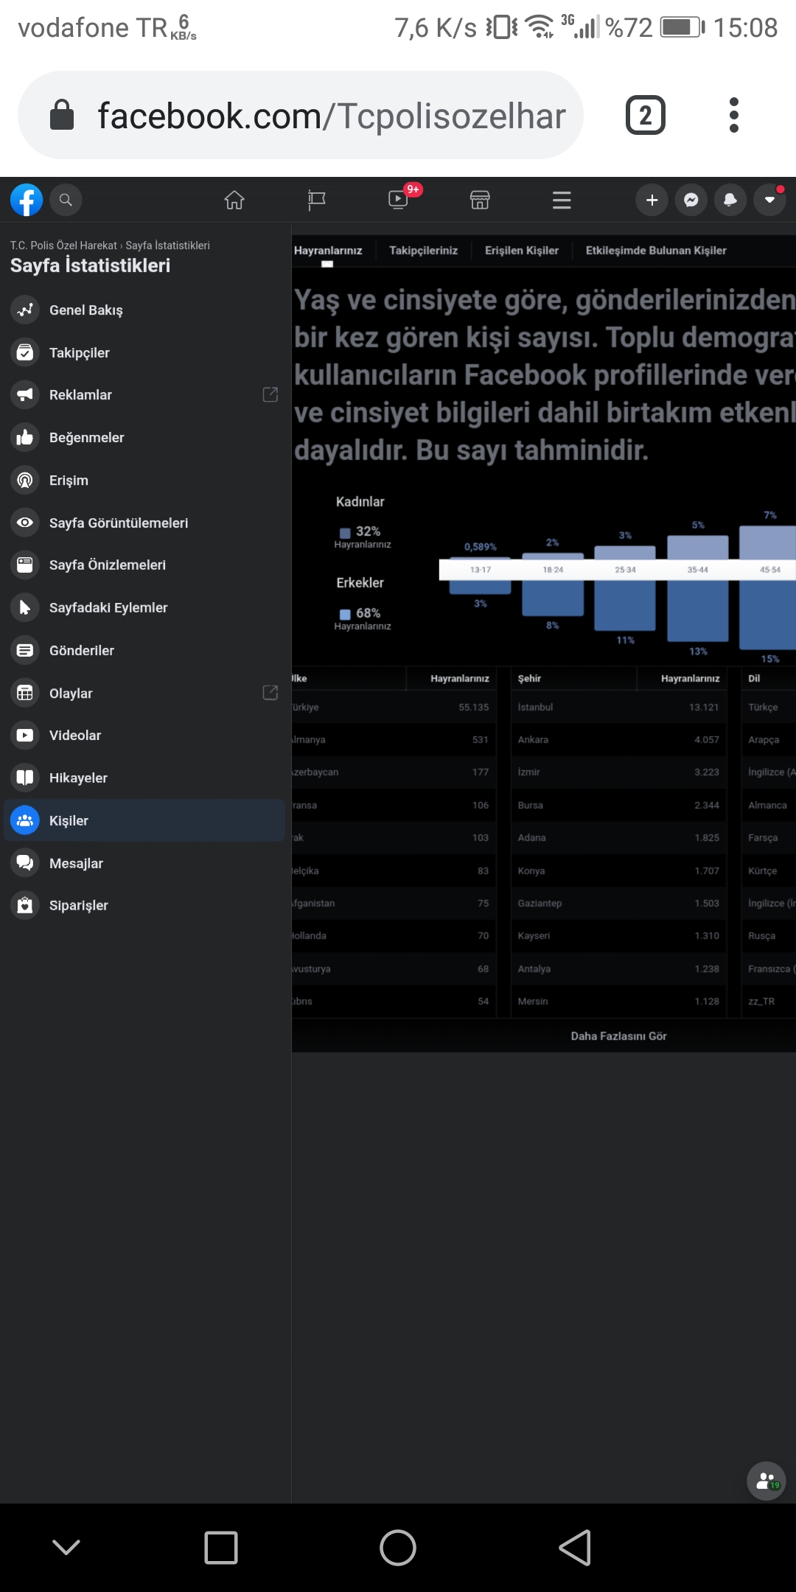Open Genel Bakış in sidebar
The height and width of the screenshot is (1592, 796).
(x=144, y=310)
